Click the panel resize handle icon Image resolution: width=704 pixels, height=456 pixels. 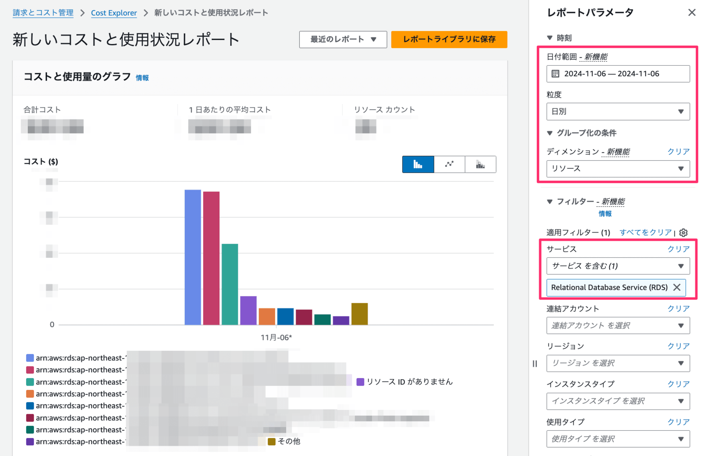coord(535,364)
